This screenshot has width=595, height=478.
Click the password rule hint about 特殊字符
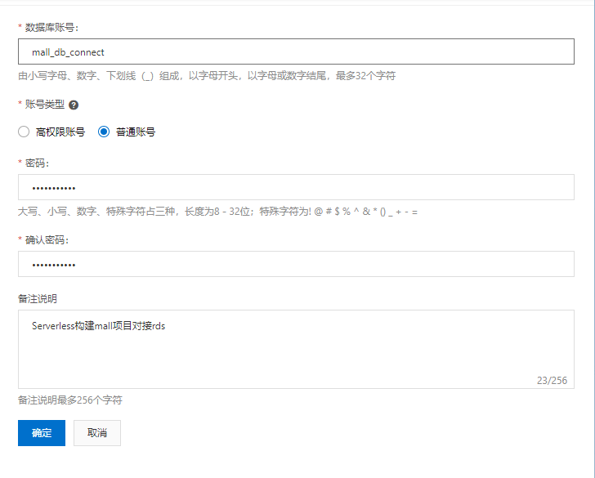pos(217,212)
